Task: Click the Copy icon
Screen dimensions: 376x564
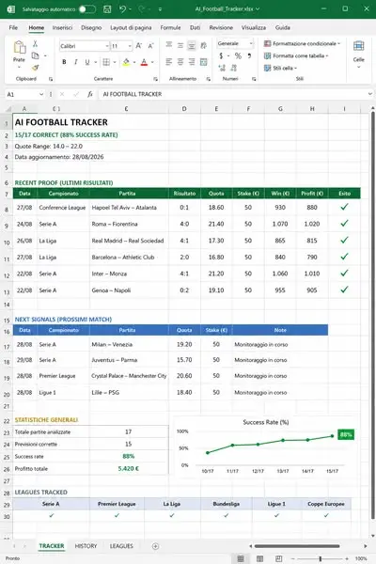Action: click(36, 55)
